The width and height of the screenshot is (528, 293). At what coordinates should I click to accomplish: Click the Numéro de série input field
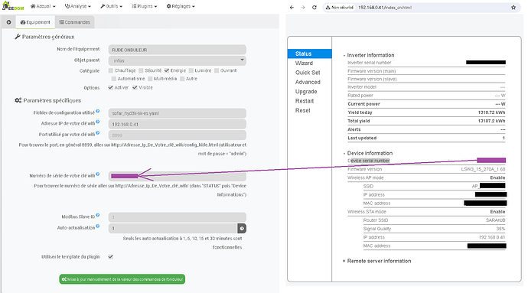pos(177,176)
